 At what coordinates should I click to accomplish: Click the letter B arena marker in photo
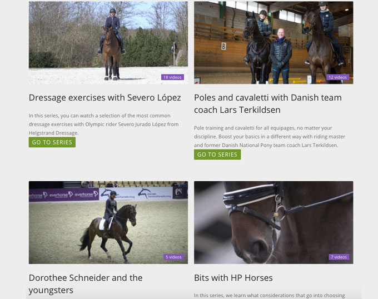coord(223,46)
